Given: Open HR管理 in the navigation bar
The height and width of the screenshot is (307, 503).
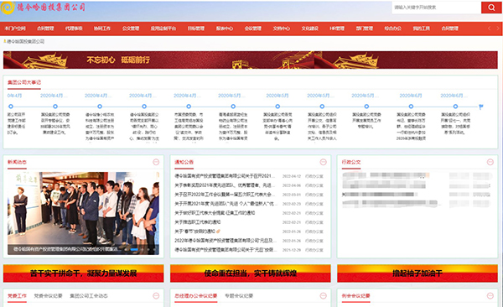Looking at the screenshot, I should click(x=337, y=29).
